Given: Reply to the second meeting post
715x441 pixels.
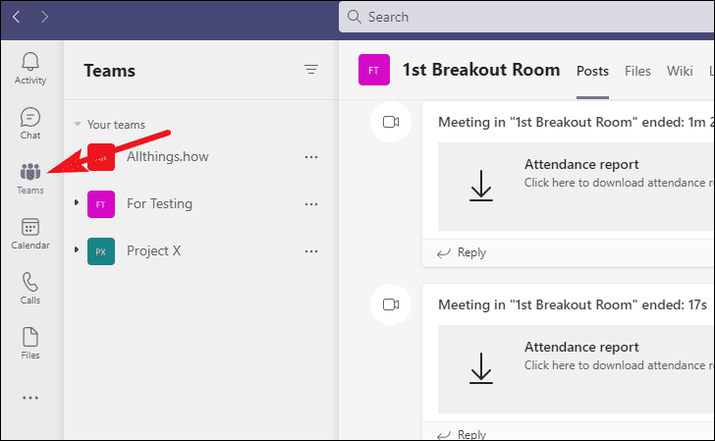Looking at the screenshot, I should (462, 434).
